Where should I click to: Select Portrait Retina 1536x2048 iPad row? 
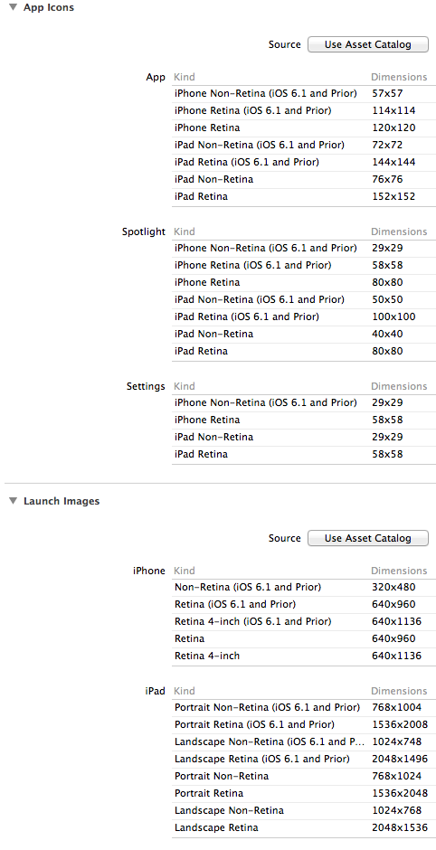tap(304, 793)
